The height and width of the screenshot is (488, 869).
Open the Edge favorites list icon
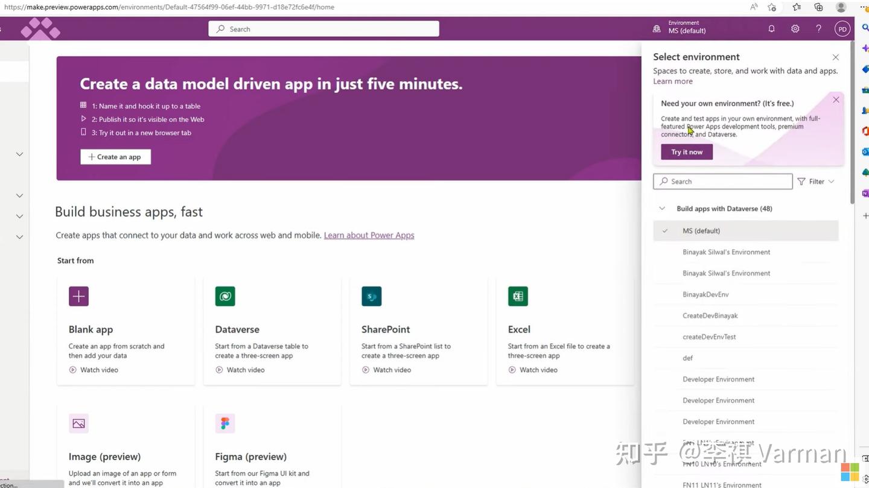[797, 7]
